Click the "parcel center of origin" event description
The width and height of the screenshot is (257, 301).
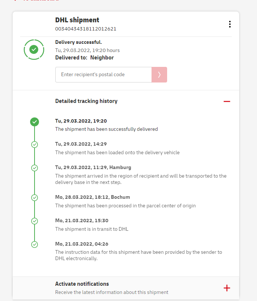point(126,205)
